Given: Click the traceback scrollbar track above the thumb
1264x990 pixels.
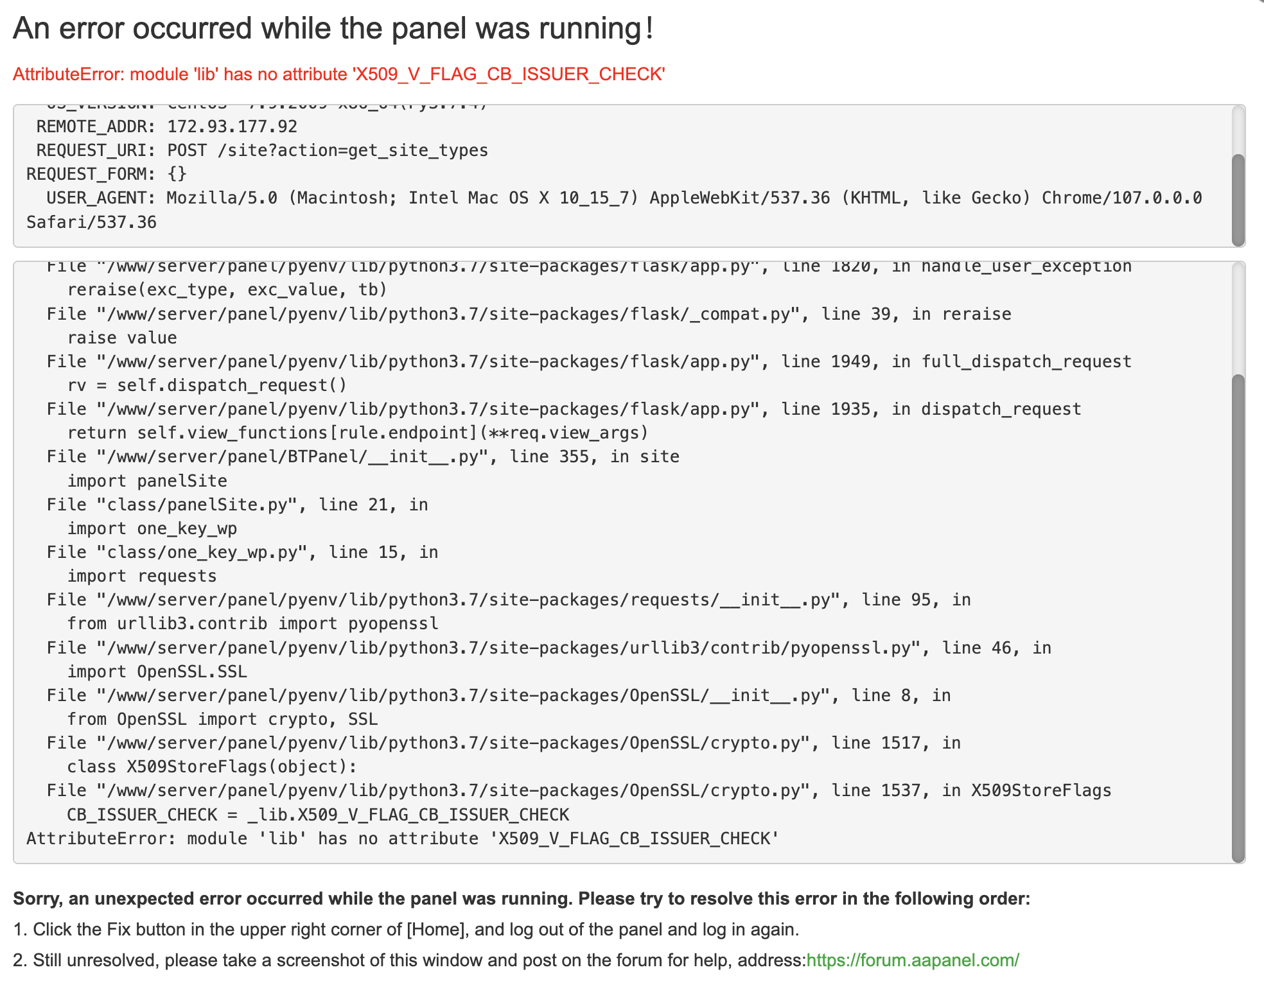Looking at the screenshot, I should click(x=1238, y=318).
